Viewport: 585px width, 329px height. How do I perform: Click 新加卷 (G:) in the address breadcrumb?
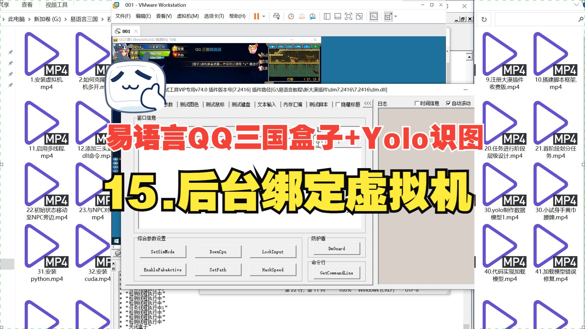point(47,19)
